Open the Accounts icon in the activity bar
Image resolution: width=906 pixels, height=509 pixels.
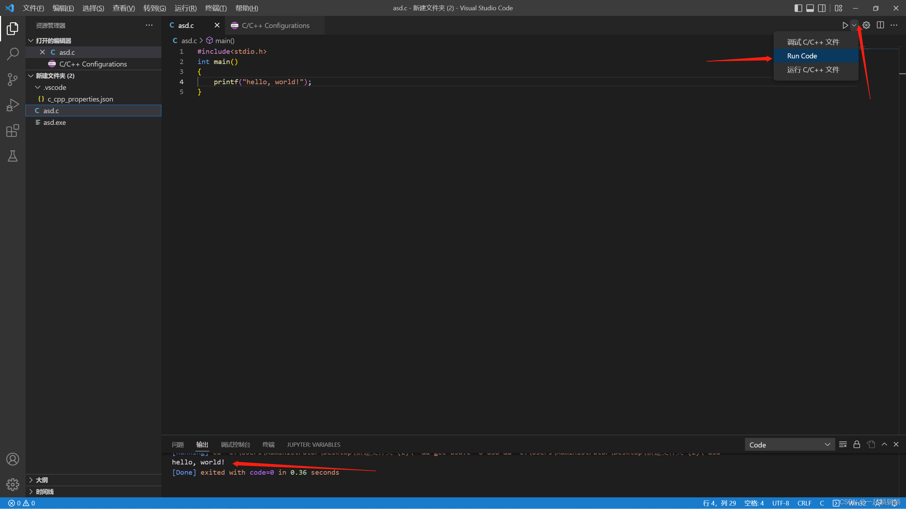click(13, 459)
